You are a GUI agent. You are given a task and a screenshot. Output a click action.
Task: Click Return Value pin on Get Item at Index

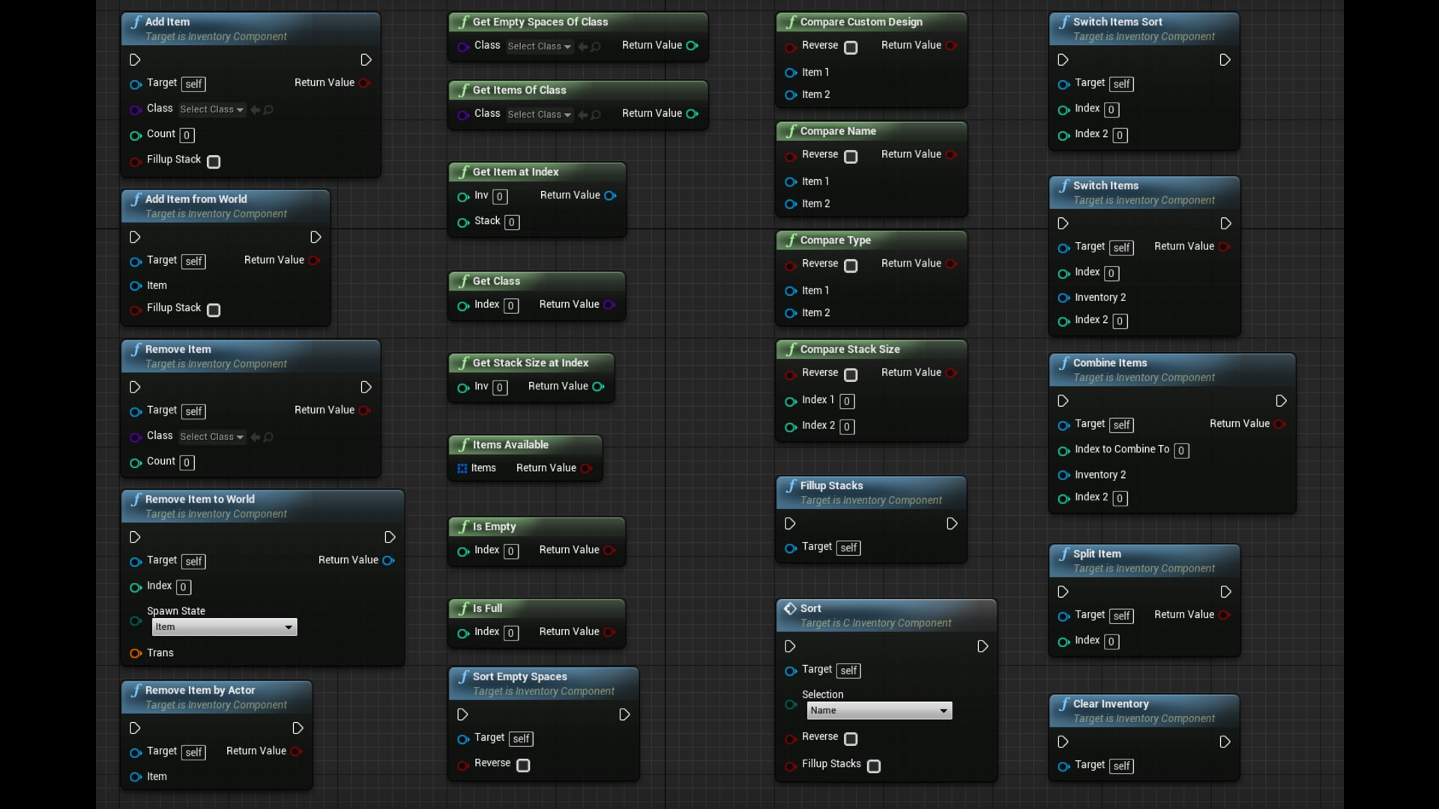(x=611, y=196)
